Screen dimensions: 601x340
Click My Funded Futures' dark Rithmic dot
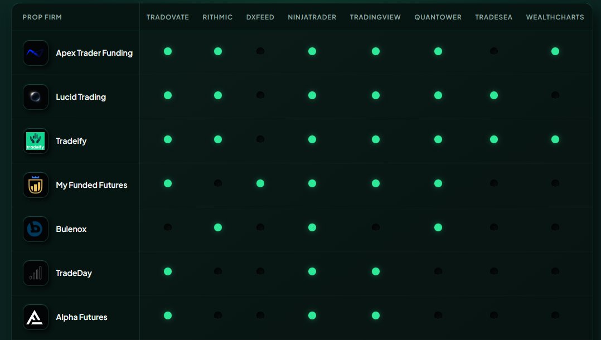click(x=218, y=183)
